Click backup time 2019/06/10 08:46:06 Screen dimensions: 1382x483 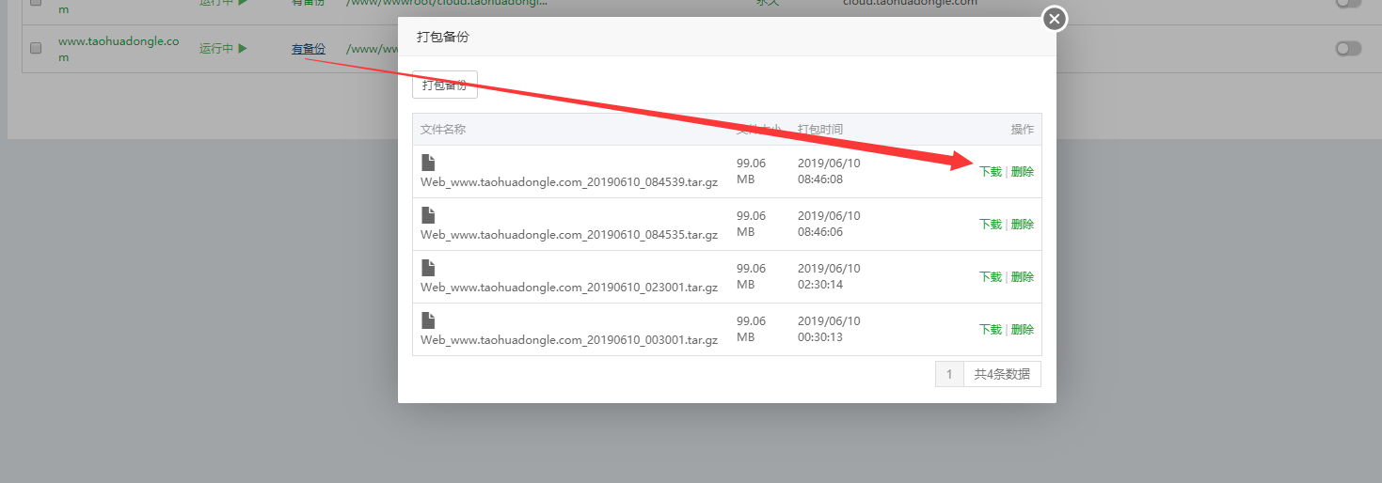coord(829,224)
